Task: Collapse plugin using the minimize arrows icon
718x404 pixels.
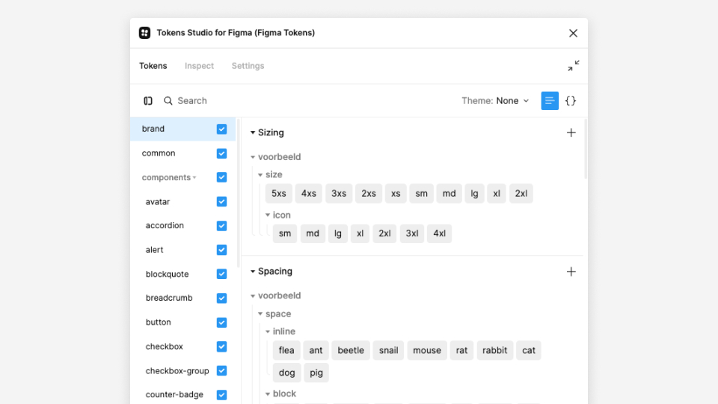Action: coord(574,66)
